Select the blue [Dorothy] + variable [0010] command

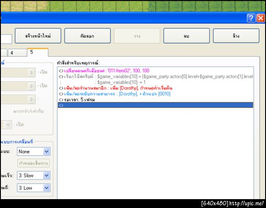(156, 94)
